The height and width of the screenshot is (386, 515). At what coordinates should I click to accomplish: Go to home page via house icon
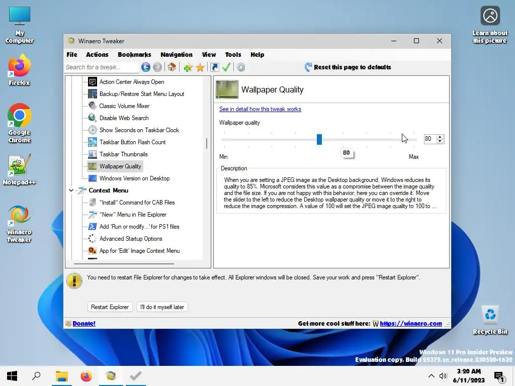point(172,67)
